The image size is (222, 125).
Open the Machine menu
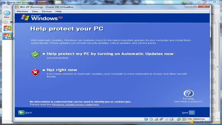(22, 11)
